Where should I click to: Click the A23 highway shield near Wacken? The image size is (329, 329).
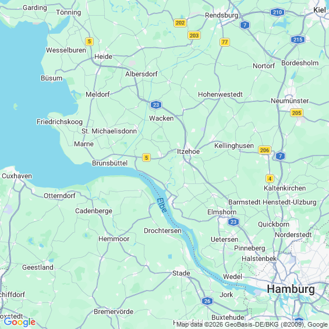coord(156,105)
